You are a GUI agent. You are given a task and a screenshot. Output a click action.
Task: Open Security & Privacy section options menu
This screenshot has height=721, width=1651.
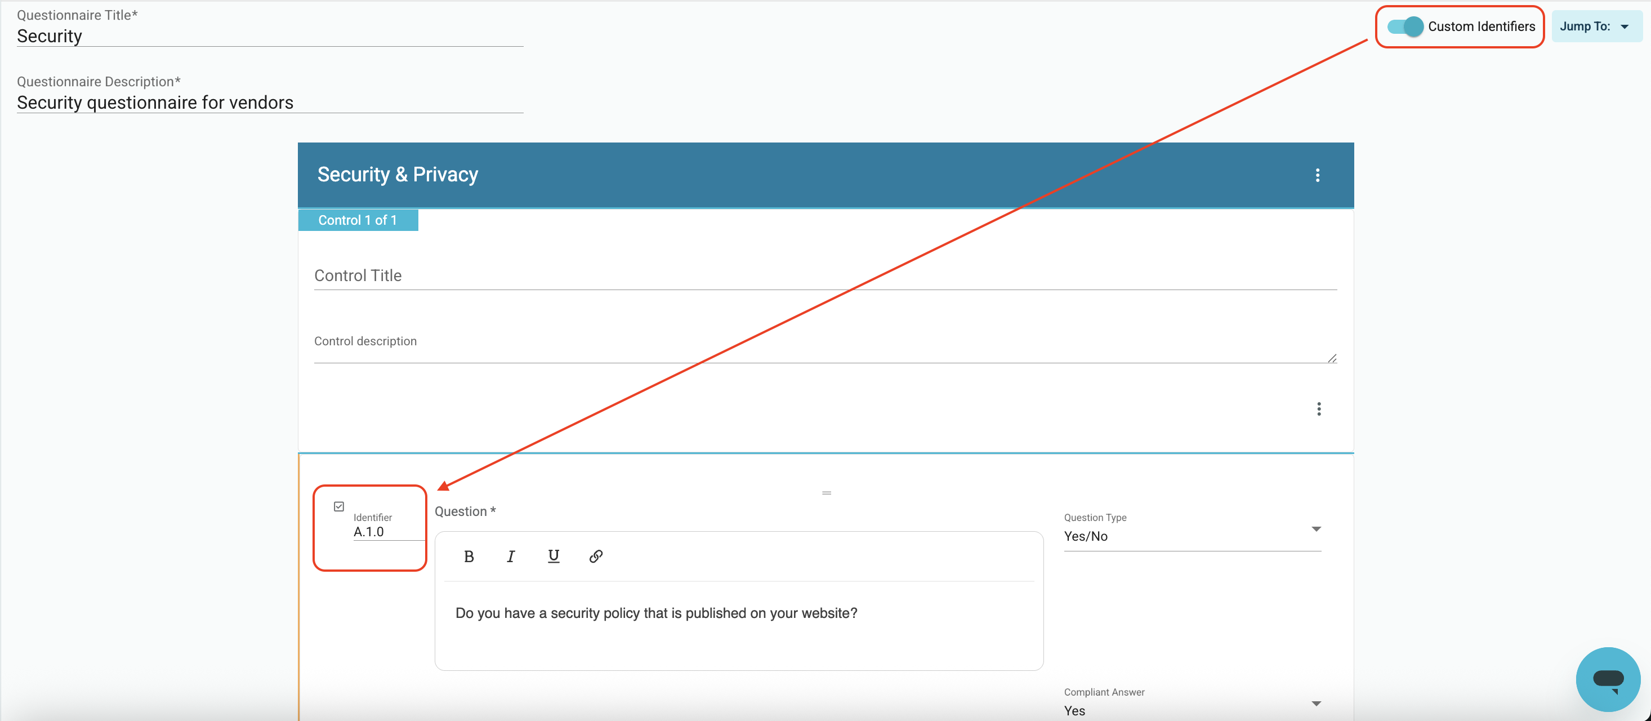point(1318,175)
